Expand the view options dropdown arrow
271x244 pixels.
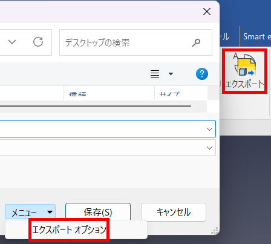171,74
